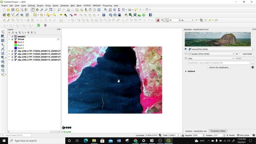Click the Coordinate field in status bar
The width and height of the screenshot is (256, 144).
point(151,135)
